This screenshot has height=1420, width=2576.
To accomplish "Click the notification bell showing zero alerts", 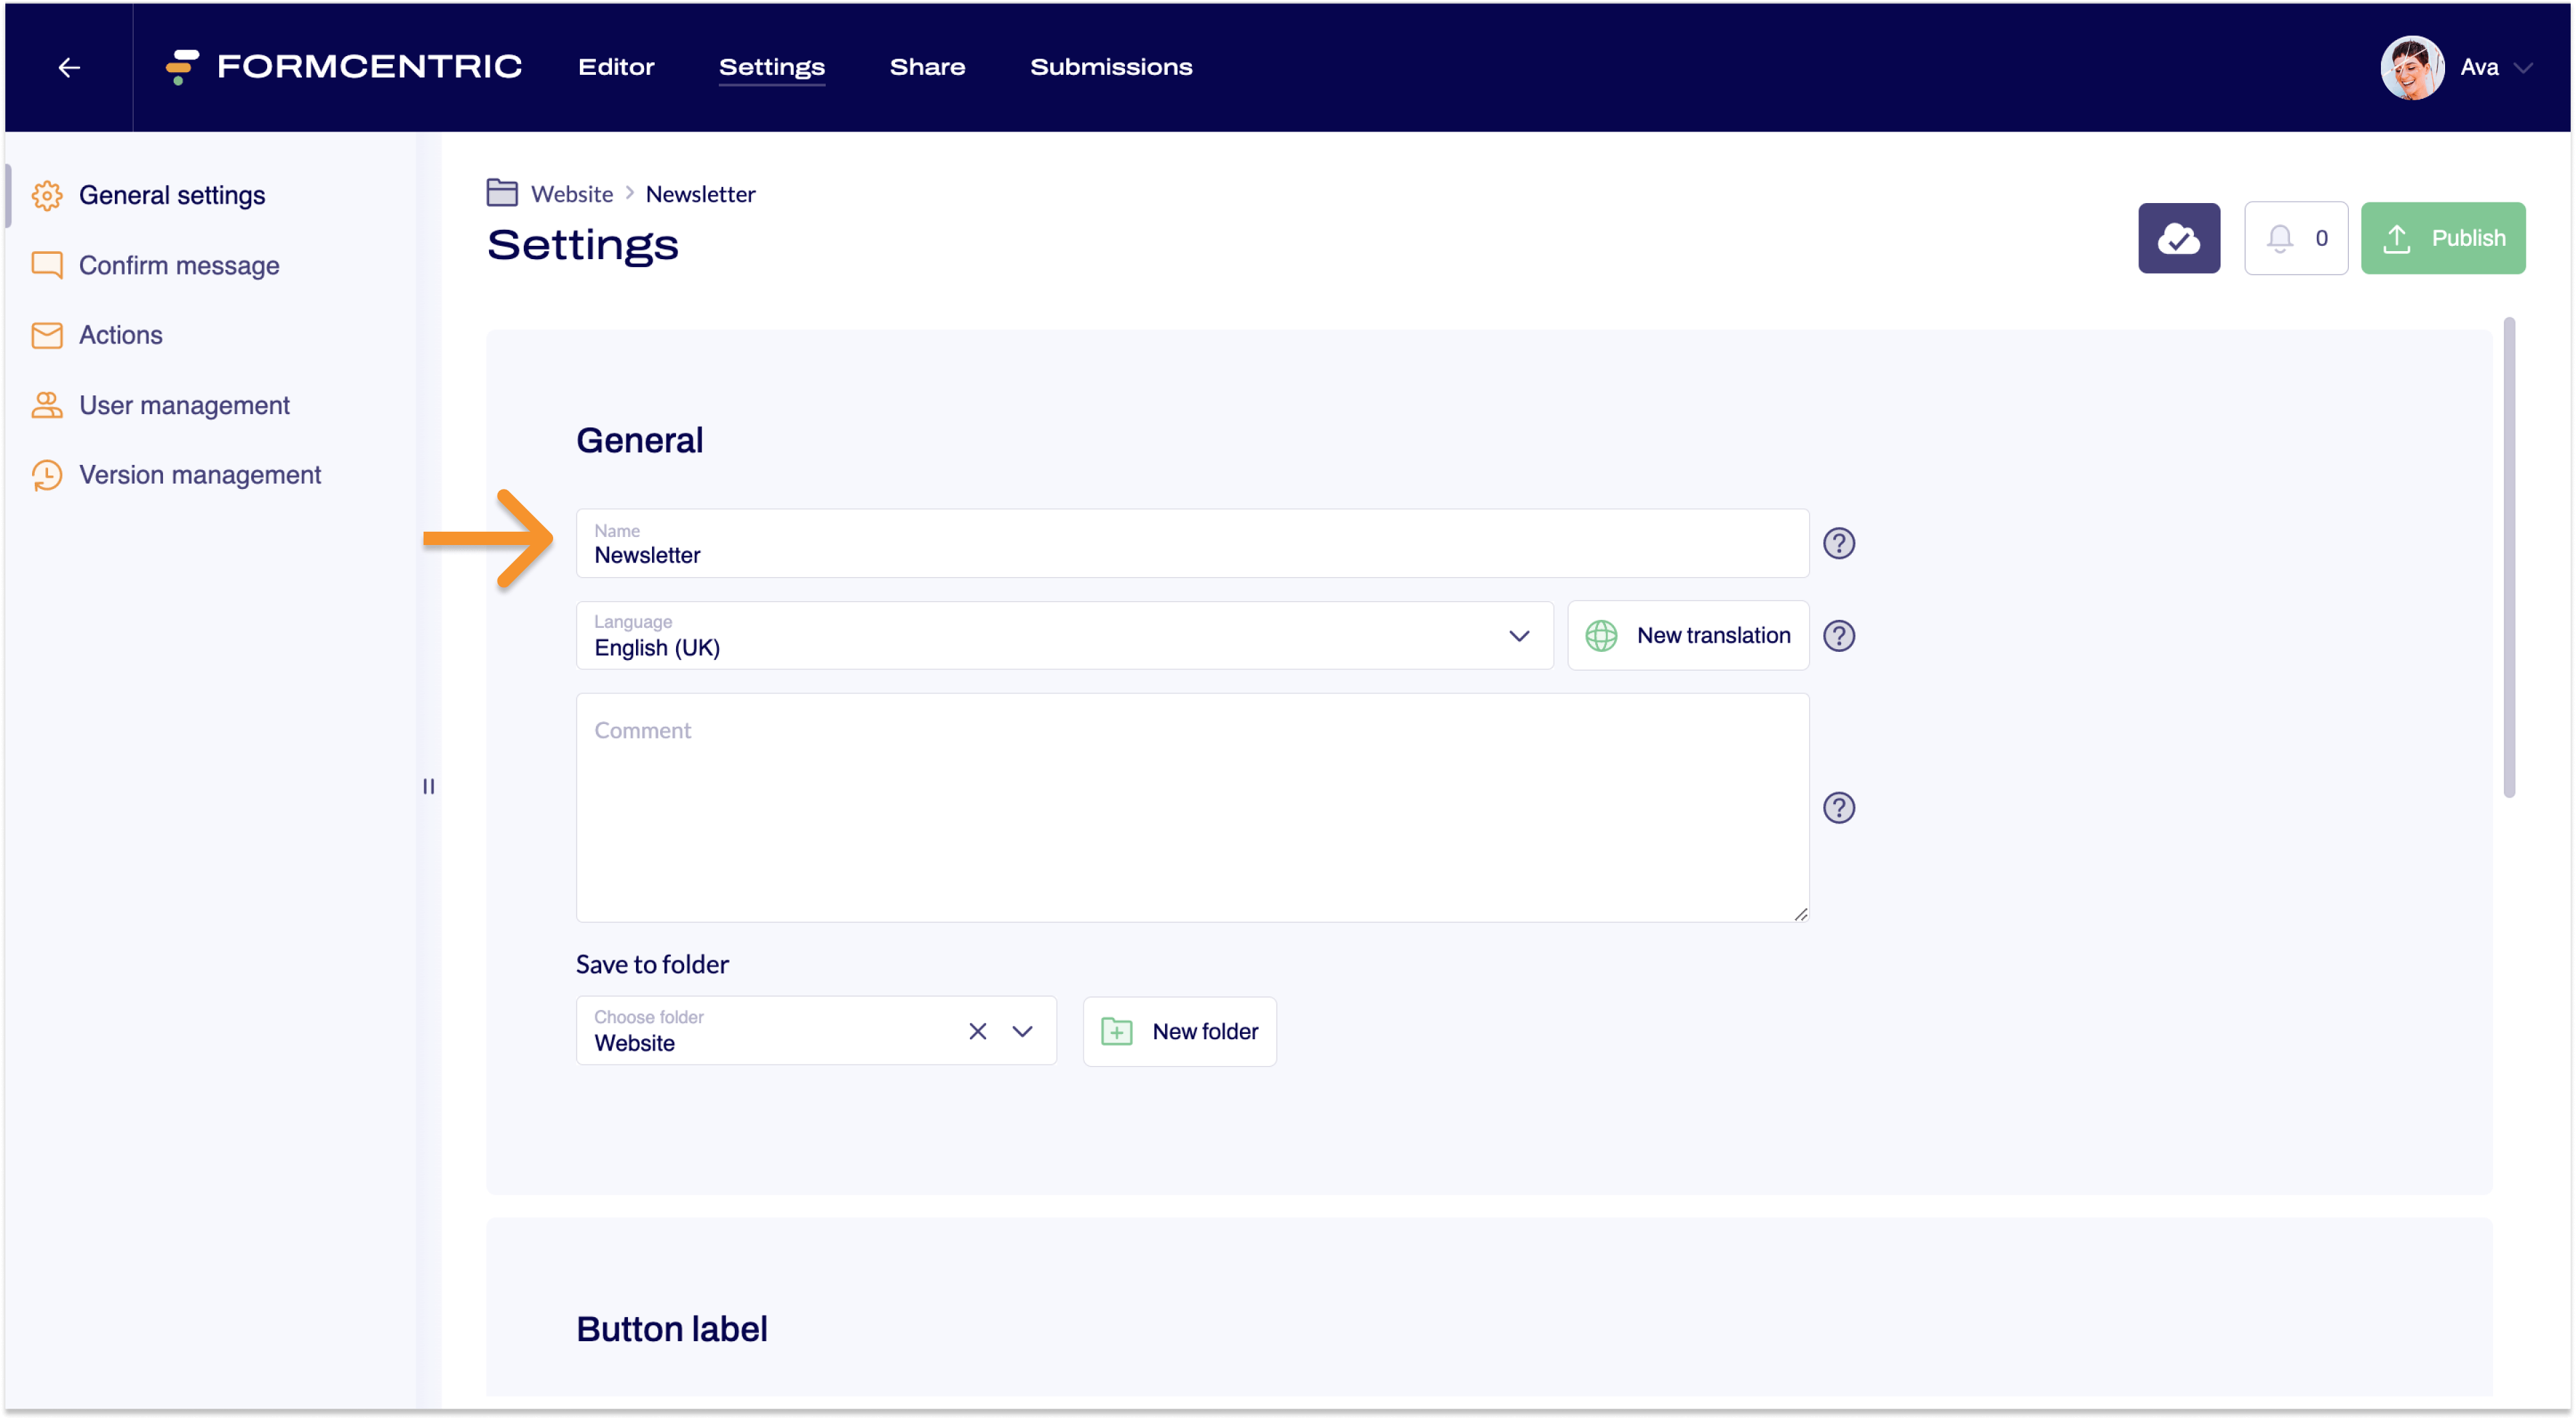I will pyautogui.click(x=2281, y=238).
